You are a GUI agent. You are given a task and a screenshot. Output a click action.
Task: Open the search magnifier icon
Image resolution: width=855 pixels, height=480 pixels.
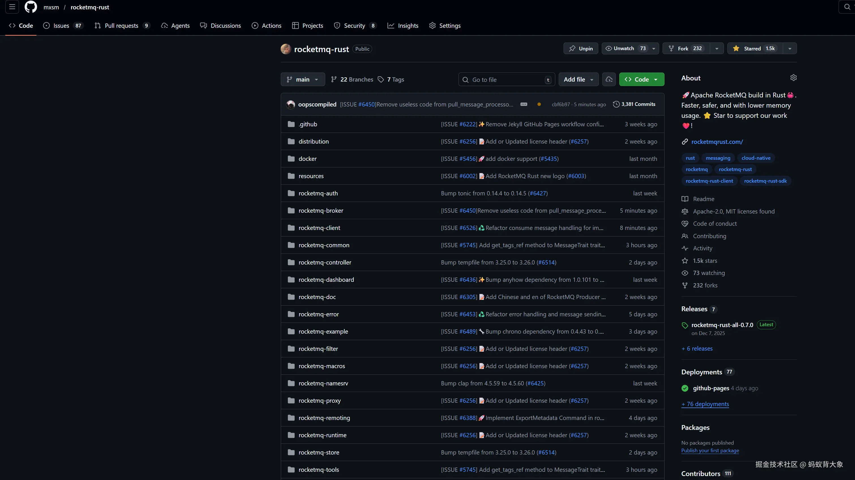point(847,7)
